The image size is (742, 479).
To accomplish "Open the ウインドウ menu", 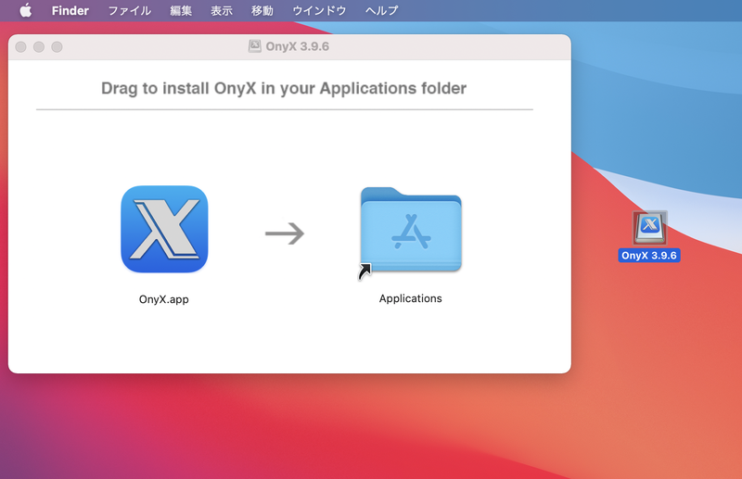I will click(319, 10).
